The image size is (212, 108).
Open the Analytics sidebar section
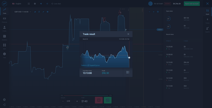5,37
